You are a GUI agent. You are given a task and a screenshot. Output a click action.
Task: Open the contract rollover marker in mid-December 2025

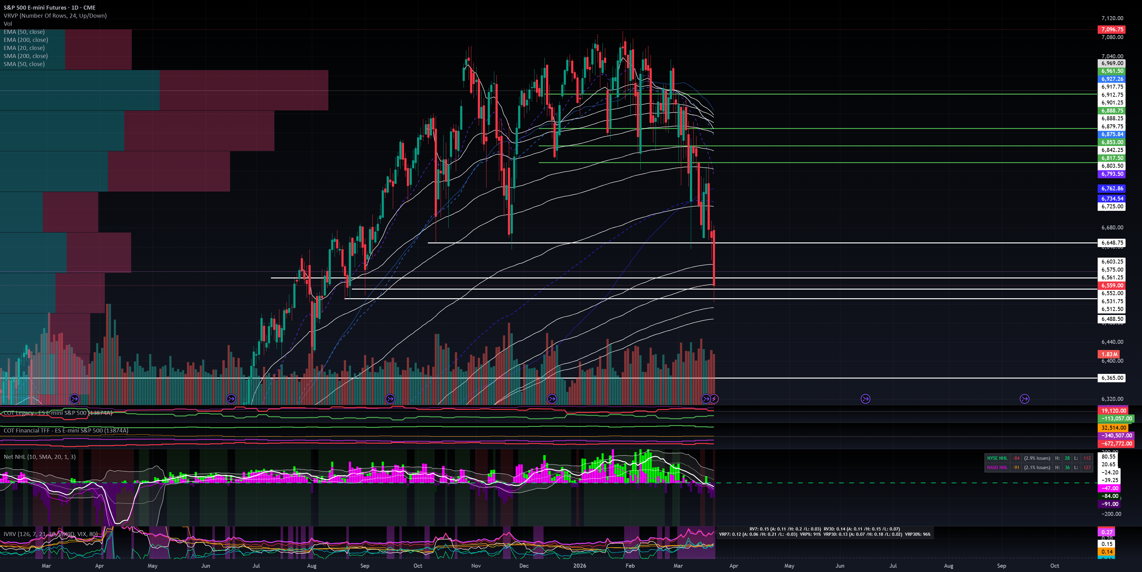pyautogui.click(x=552, y=399)
